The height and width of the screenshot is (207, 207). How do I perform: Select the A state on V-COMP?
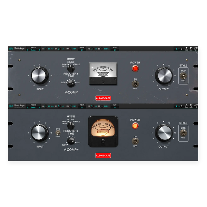(x=177, y=49)
